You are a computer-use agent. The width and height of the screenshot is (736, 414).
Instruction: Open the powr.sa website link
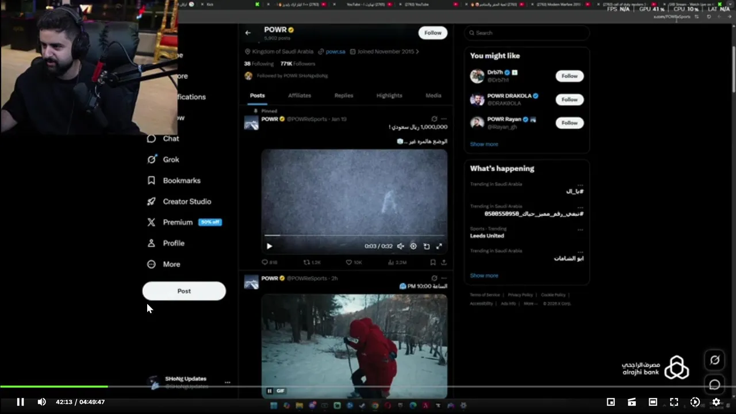(x=335, y=52)
